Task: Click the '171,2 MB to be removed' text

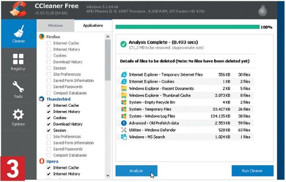Action: [150, 48]
